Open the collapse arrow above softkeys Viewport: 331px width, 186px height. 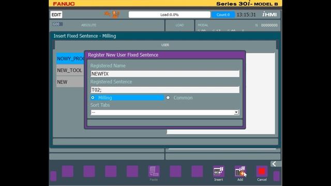point(276,164)
